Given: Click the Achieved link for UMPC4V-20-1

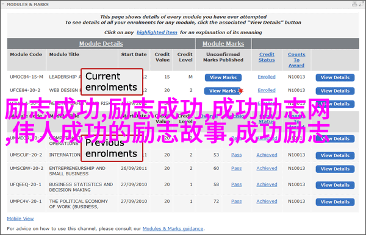Looking at the screenshot, I should pyautogui.click(x=267, y=202).
